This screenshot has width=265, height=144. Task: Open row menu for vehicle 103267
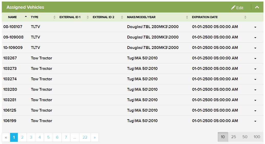pos(255,58)
